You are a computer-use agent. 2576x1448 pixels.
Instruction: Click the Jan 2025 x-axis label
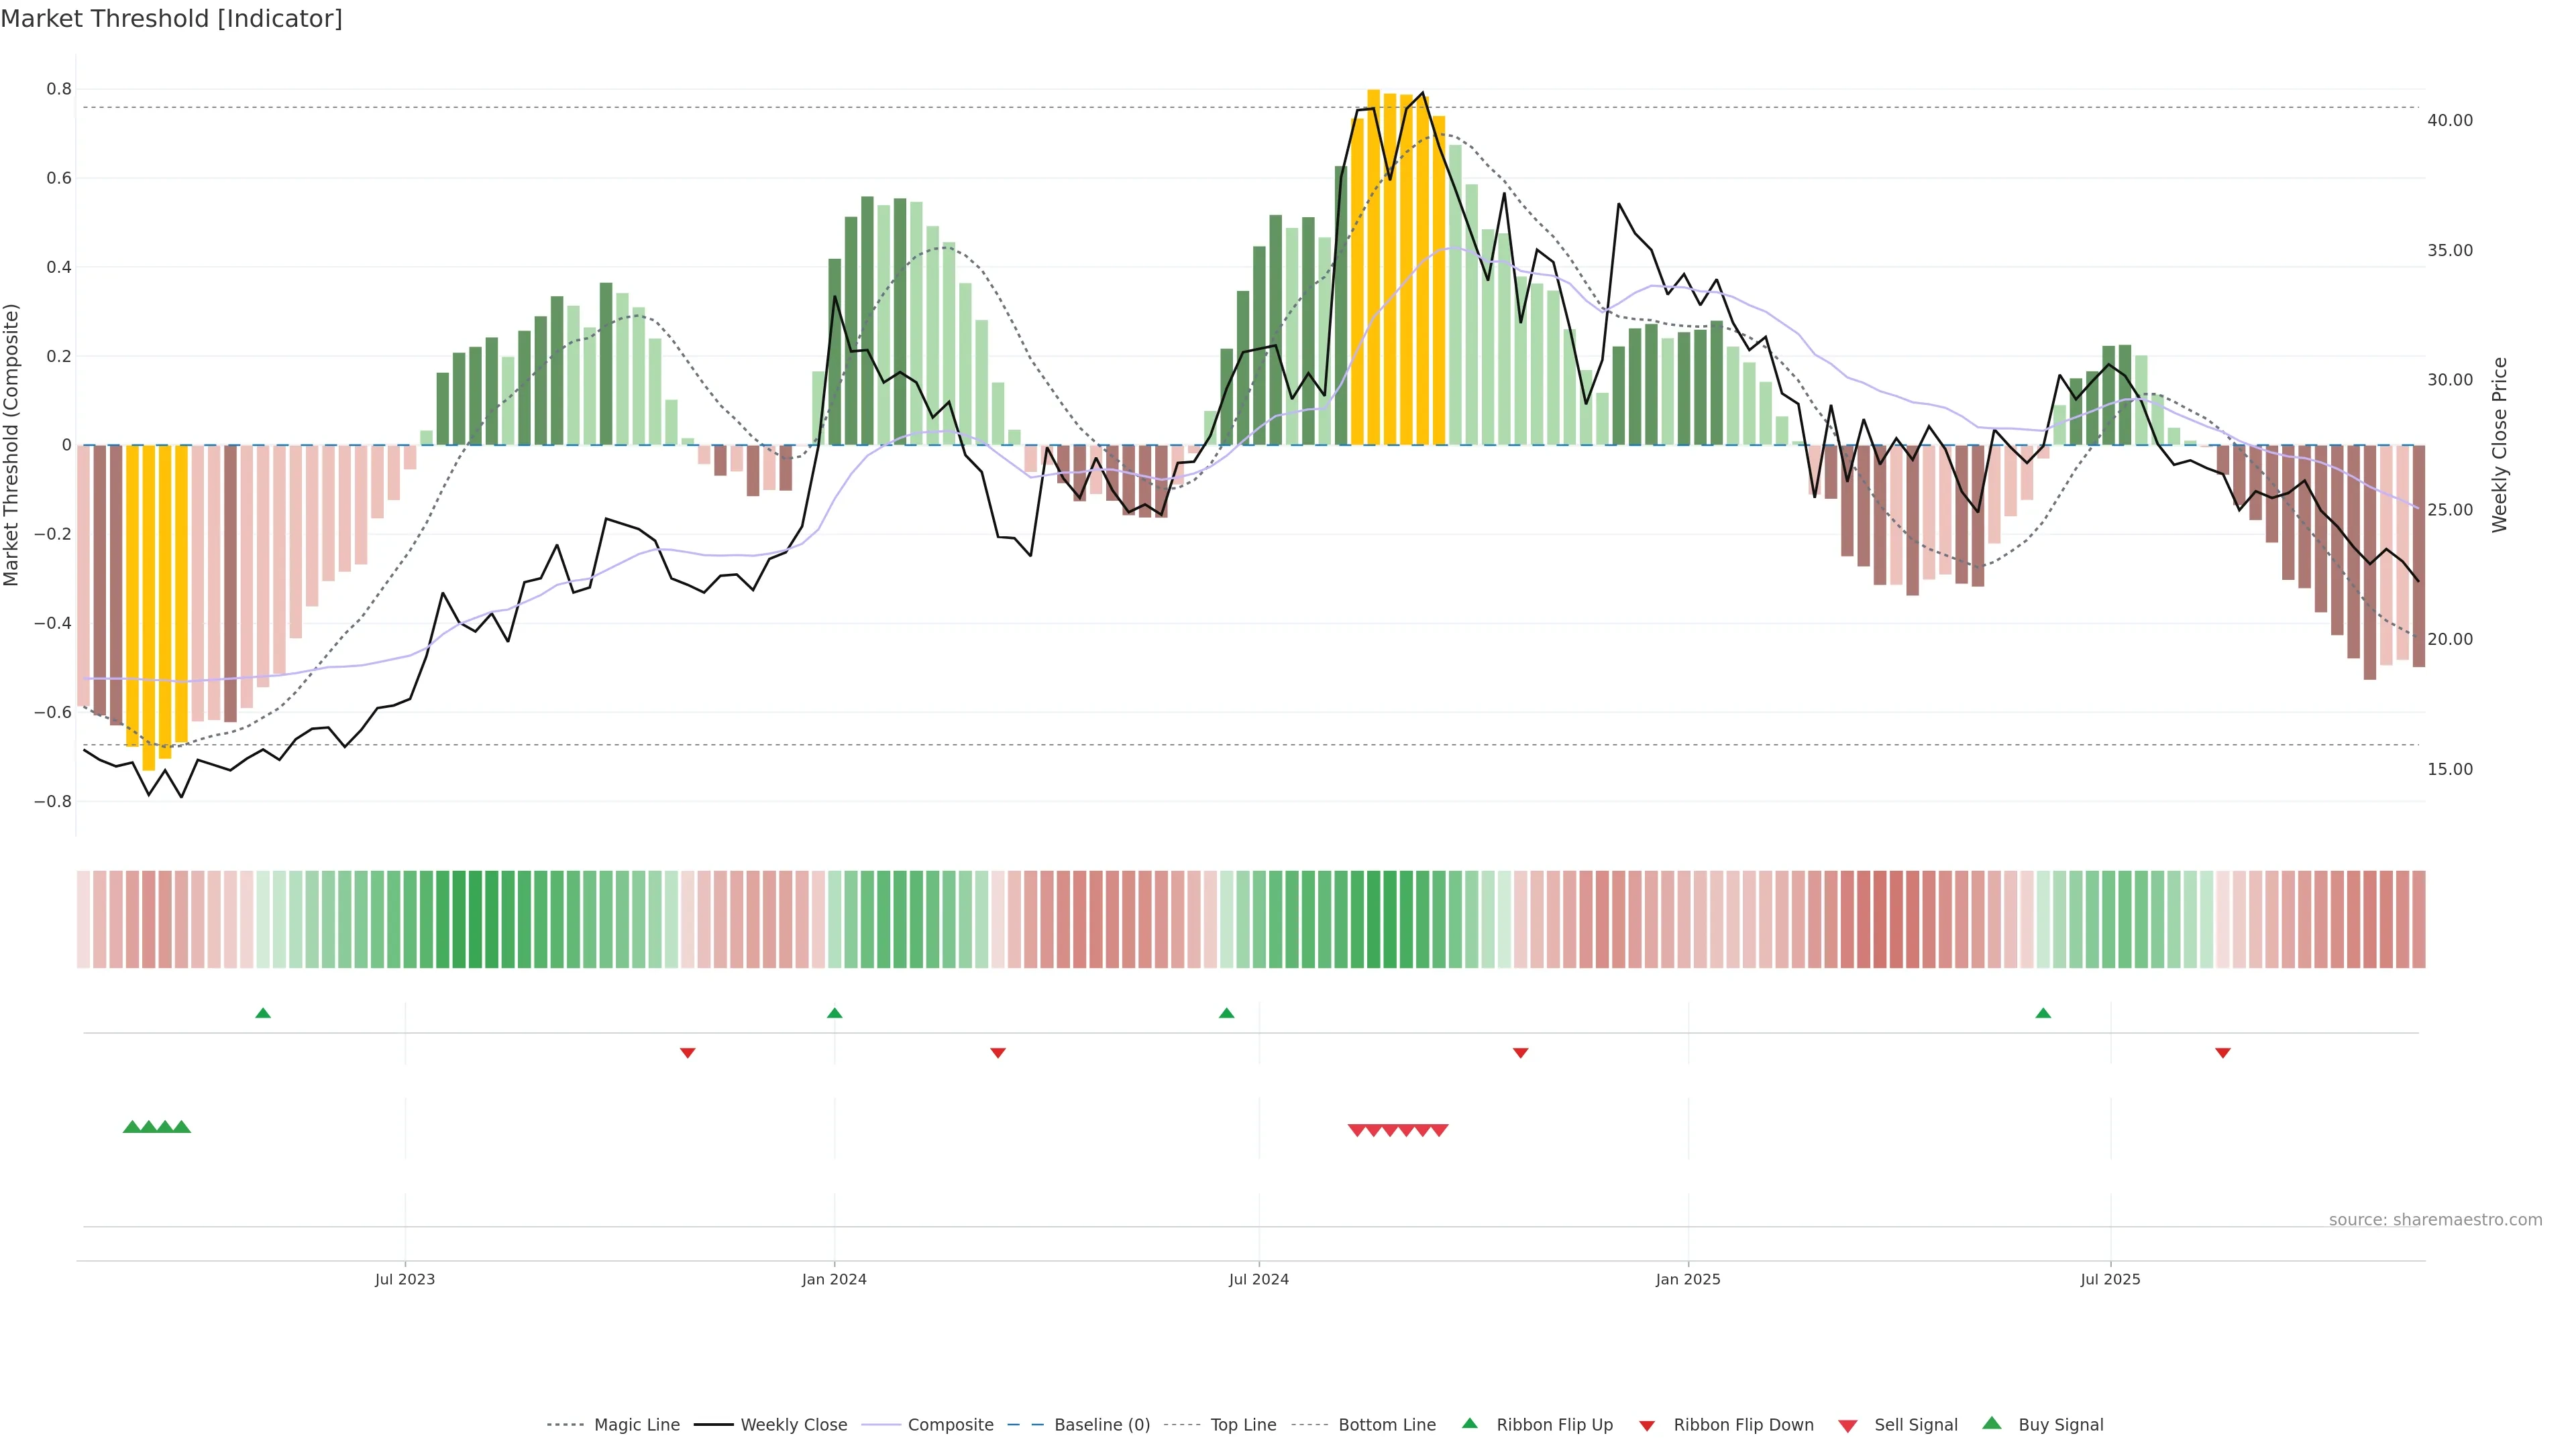pyautogui.click(x=1688, y=1279)
